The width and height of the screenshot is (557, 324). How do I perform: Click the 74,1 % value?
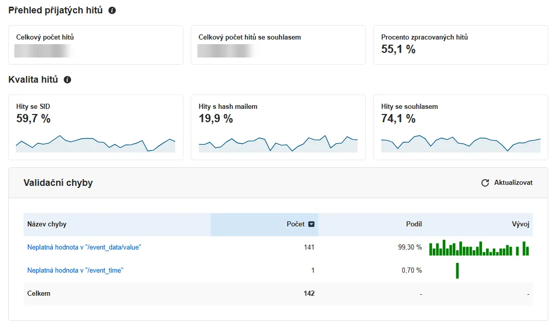[398, 119]
